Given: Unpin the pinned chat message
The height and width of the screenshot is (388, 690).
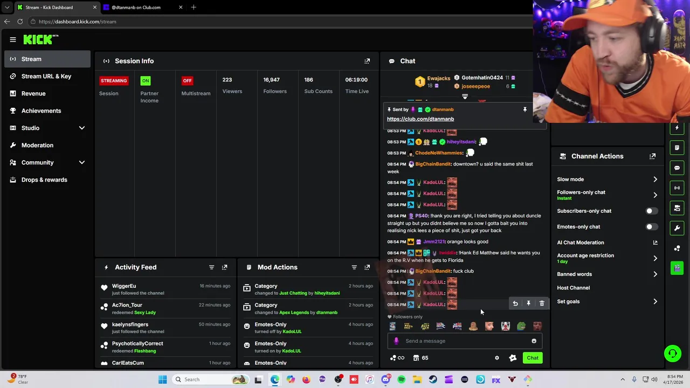Looking at the screenshot, I should [x=525, y=109].
